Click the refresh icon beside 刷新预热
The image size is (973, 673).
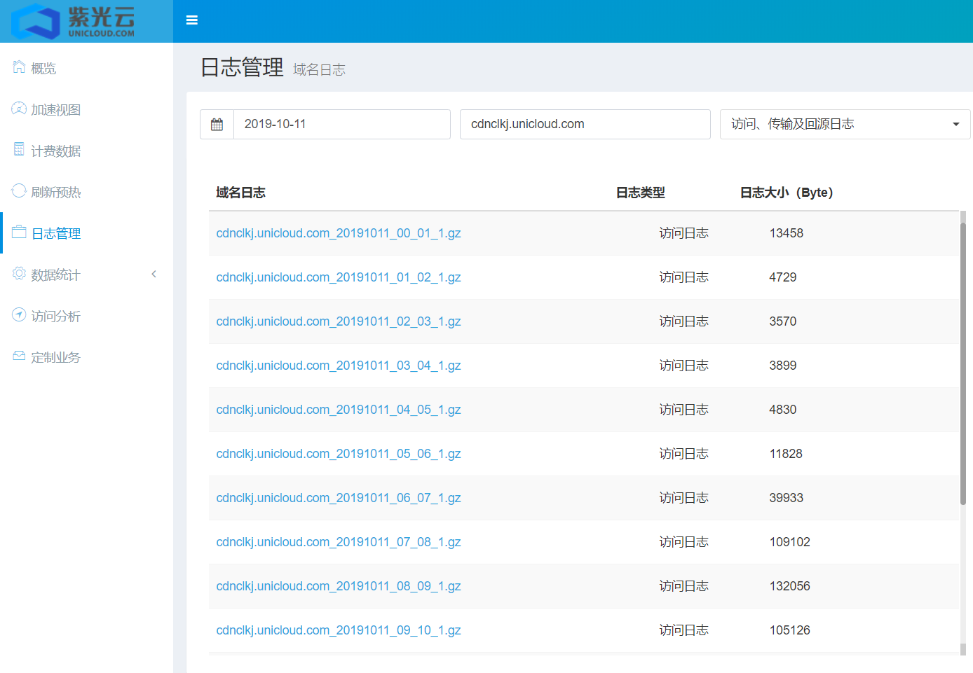click(19, 190)
